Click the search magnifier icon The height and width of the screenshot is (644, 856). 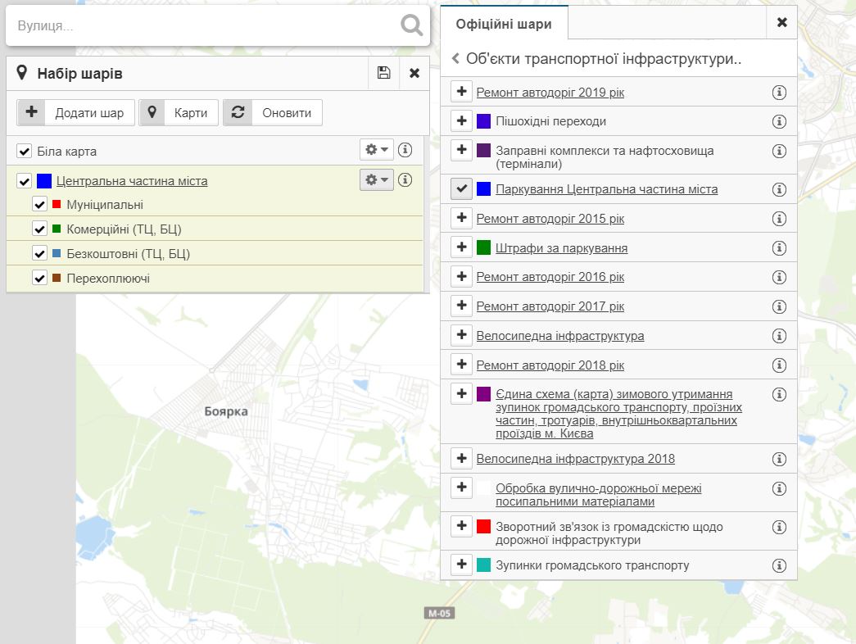[411, 25]
